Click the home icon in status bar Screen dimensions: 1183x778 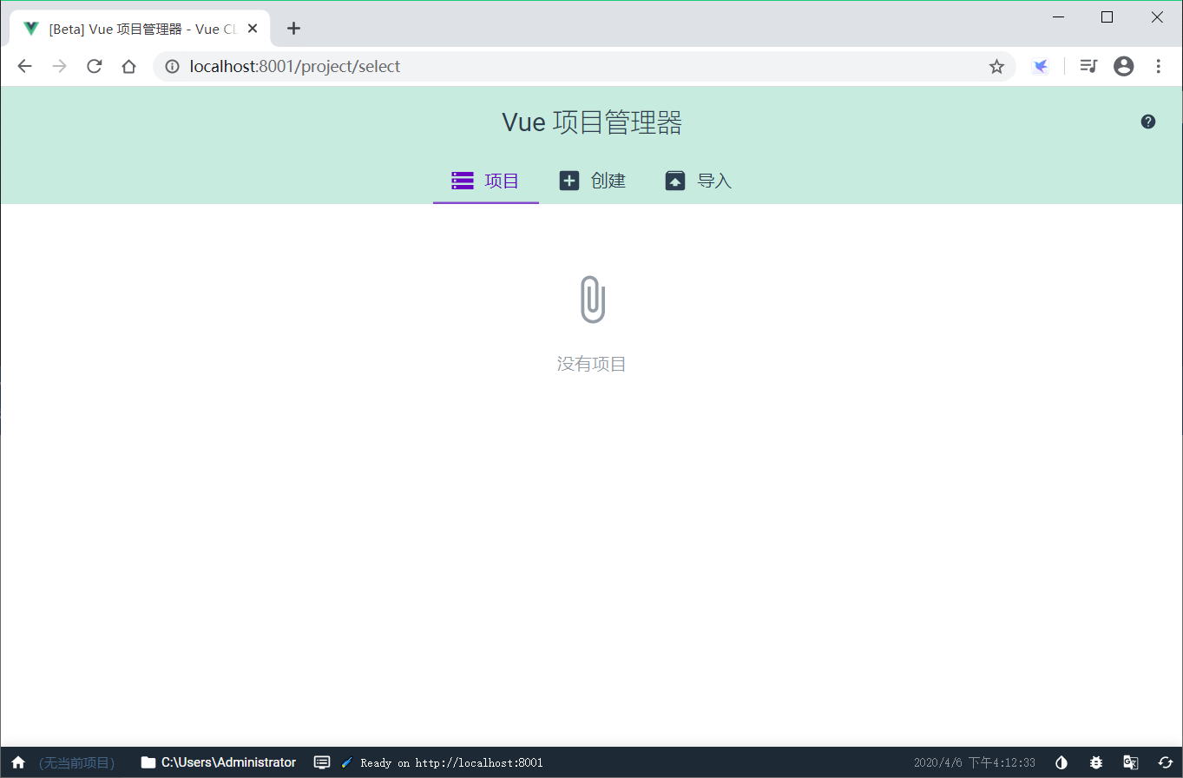click(18, 762)
